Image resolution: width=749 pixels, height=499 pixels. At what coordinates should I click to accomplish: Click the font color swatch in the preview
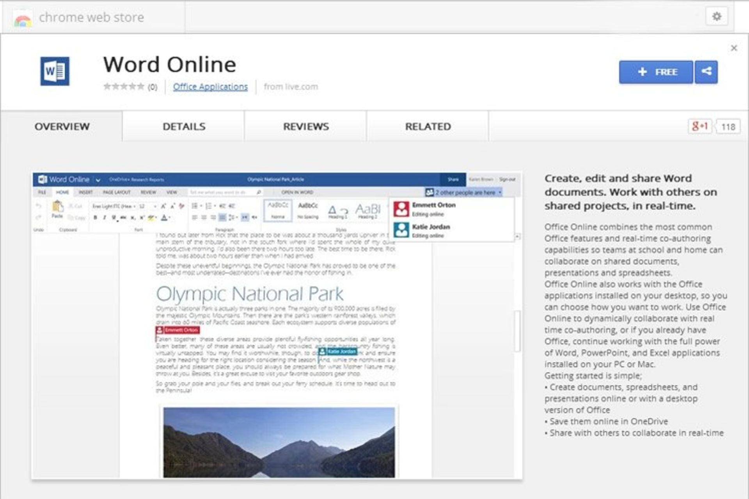165,218
